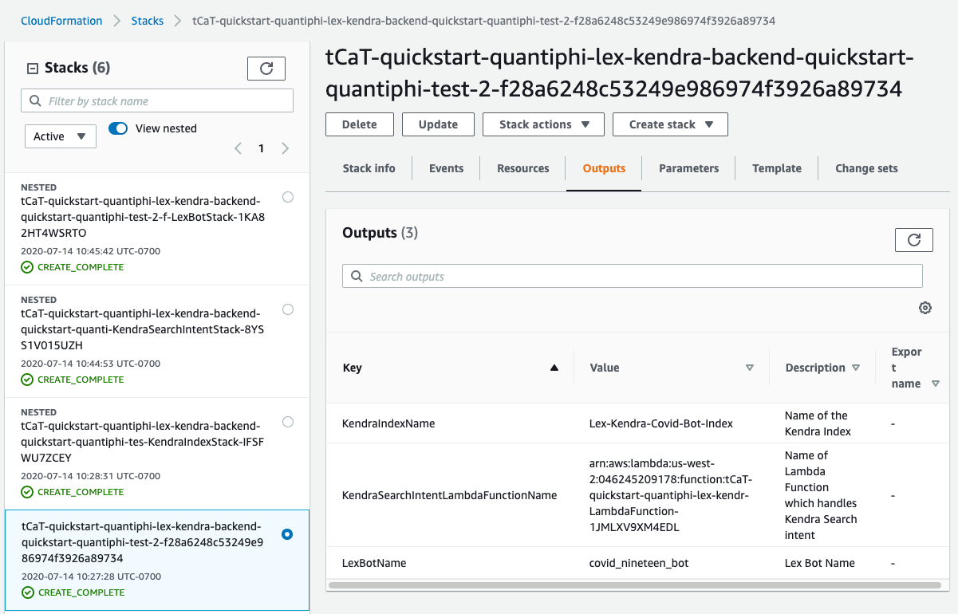Open outputs table settings gear
Screen dimensions: 958x614
tap(925, 308)
